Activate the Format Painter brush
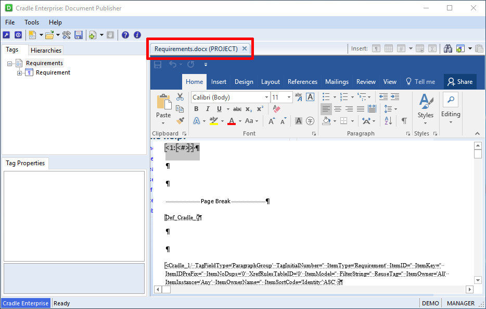This screenshot has width=486, height=309. coord(180,121)
